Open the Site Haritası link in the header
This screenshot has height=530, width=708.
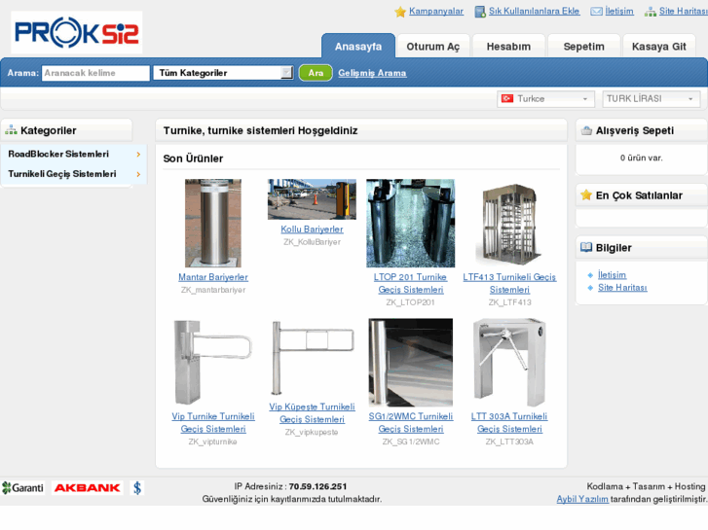684,12
